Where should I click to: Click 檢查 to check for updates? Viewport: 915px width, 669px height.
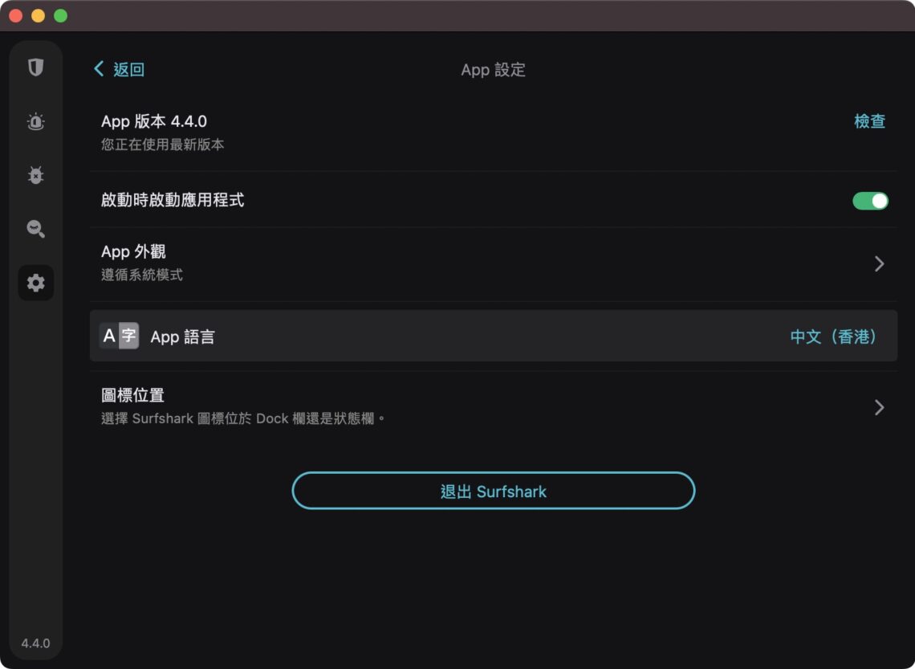pyautogui.click(x=869, y=121)
